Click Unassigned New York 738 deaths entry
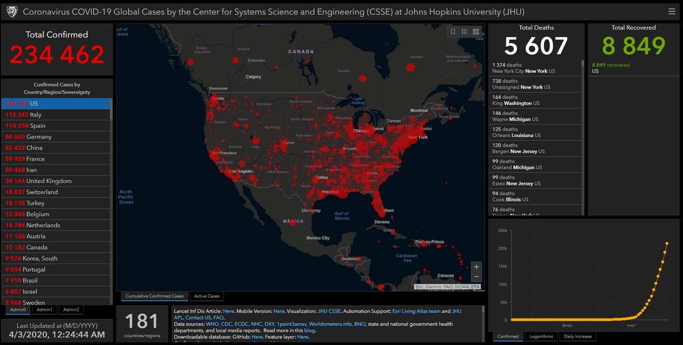The width and height of the screenshot is (683, 345). [535, 84]
